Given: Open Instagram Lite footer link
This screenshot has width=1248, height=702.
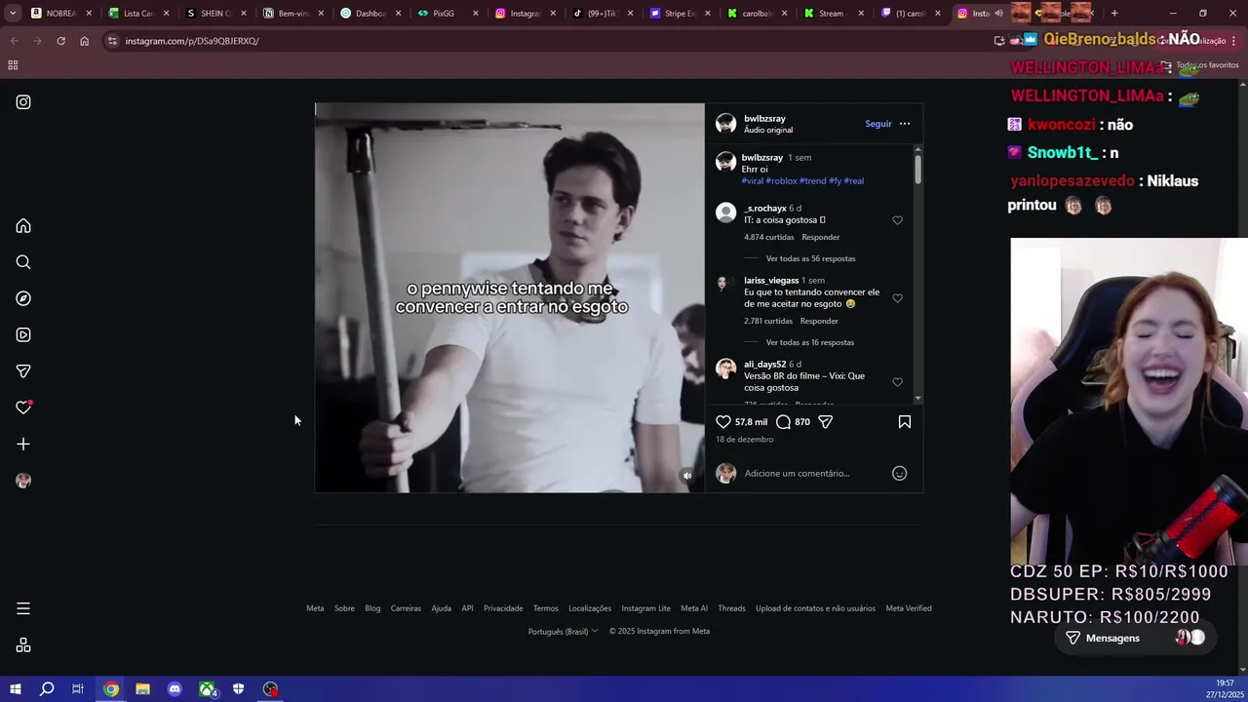Looking at the screenshot, I should point(645,608).
